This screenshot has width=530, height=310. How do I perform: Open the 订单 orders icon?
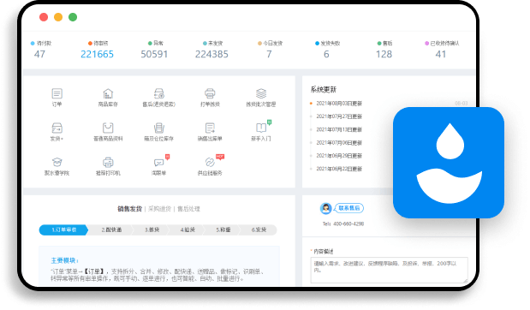tap(57, 93)
